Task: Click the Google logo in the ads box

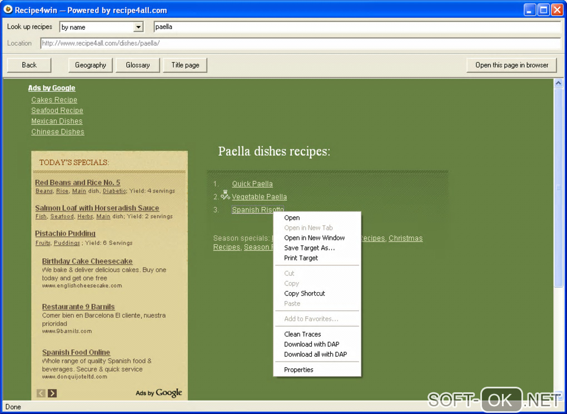Action: 169,393
